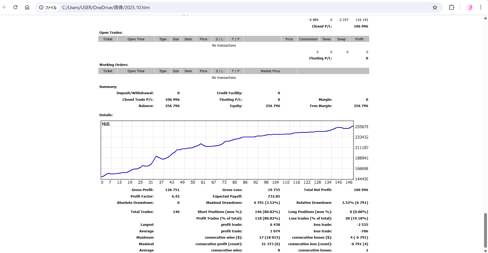
Task: Click the 残高 label on the balance chart
Action: coord(106,124)
